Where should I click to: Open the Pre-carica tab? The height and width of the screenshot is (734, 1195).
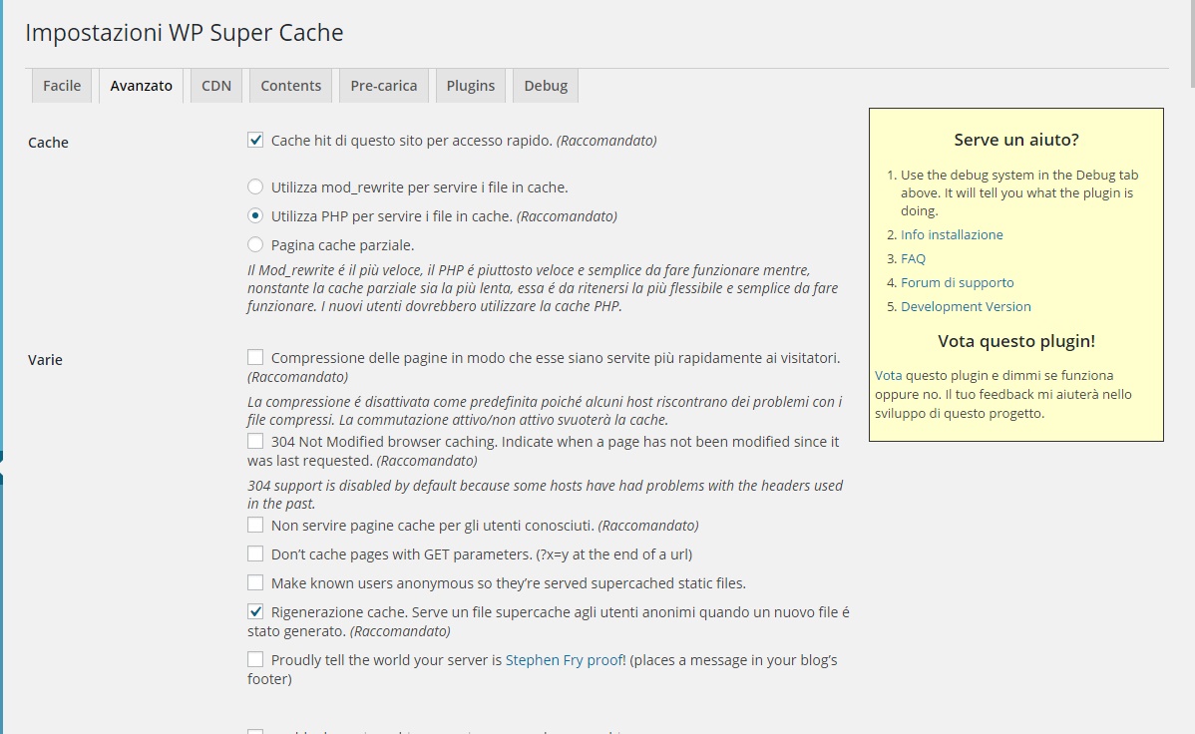383,86
